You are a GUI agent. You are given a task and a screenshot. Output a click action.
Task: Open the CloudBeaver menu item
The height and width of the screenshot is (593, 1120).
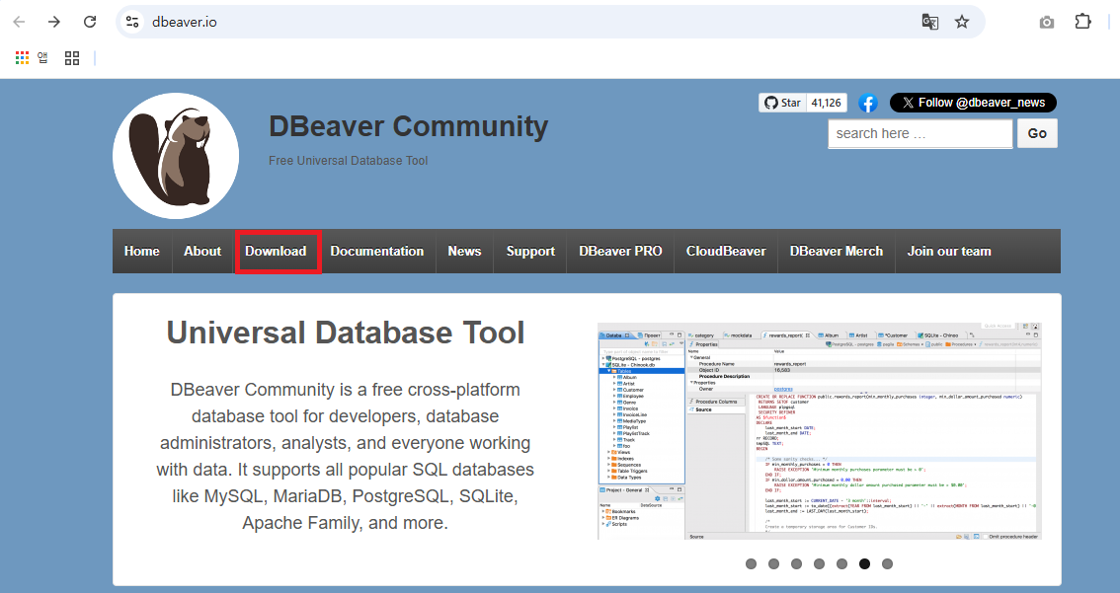(726, 252)
